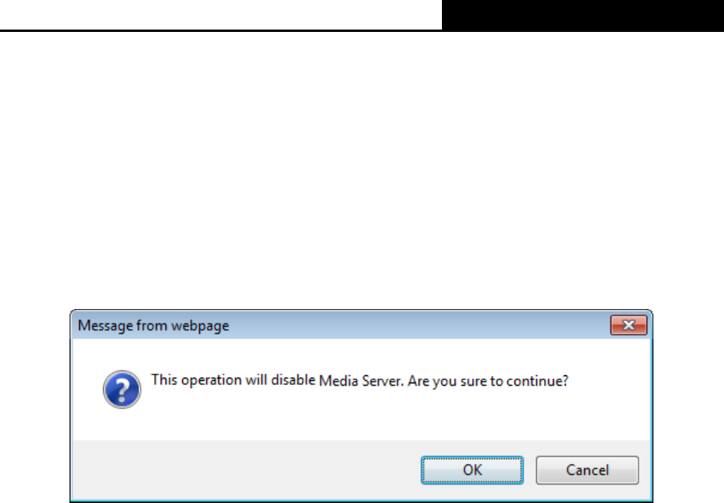Click the 'Are you sure to continue?' text

click(488, 381)
